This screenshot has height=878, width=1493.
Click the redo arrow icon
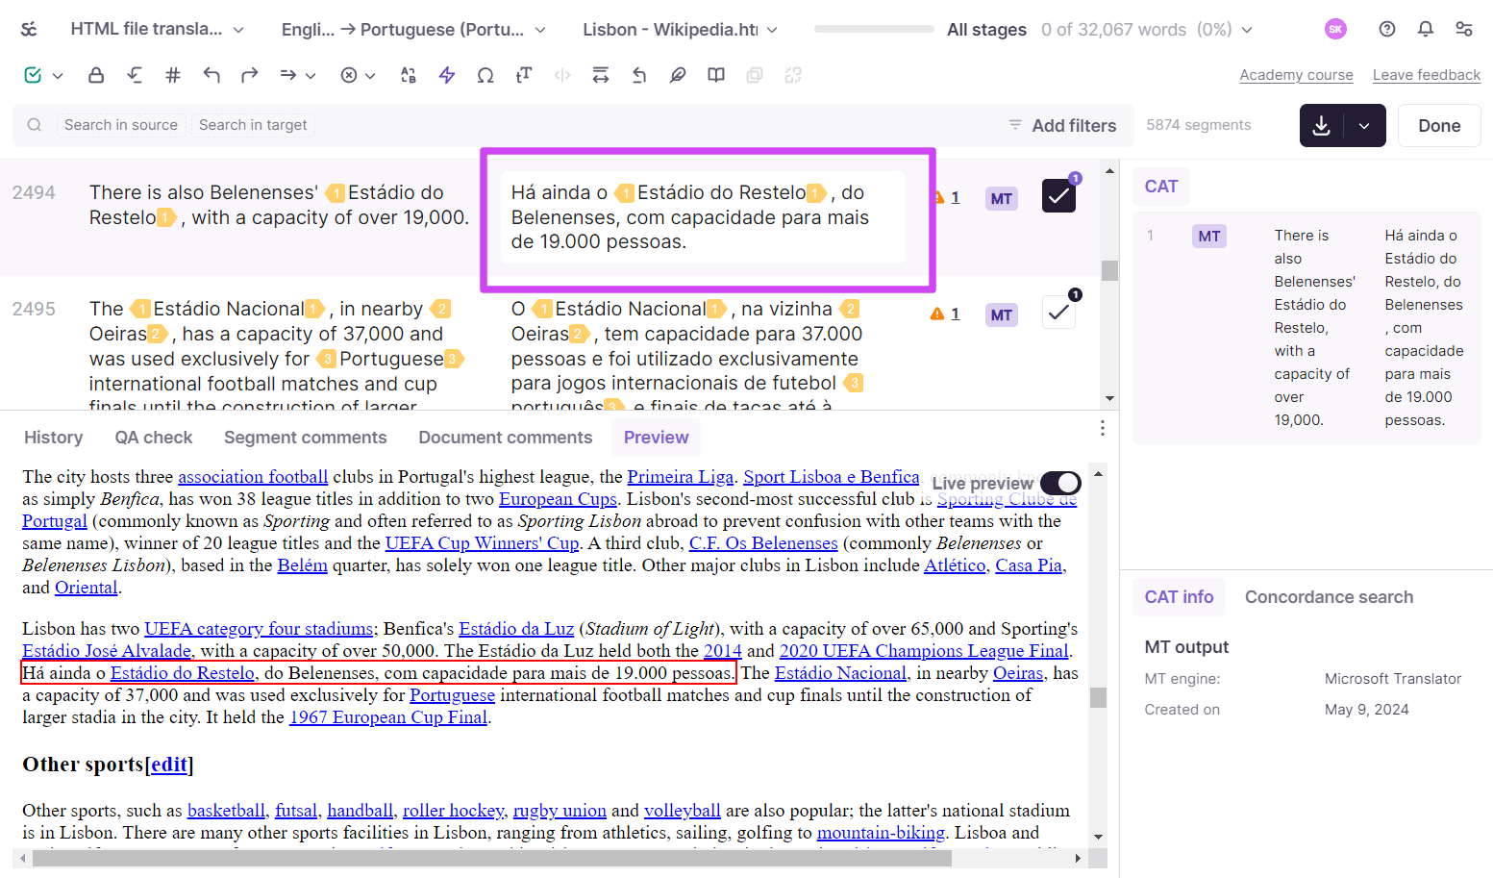tap(250, 75)
